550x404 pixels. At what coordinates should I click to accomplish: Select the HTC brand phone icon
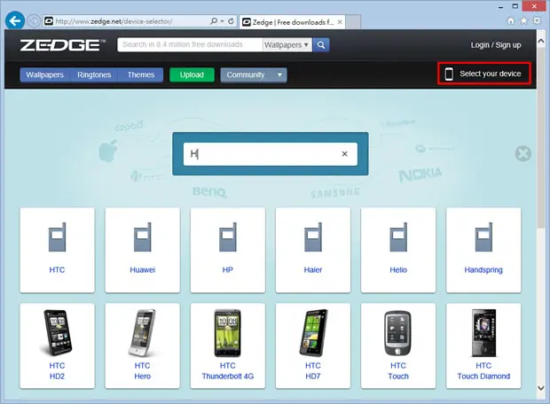pyautogui.click(x=57, y=237)
